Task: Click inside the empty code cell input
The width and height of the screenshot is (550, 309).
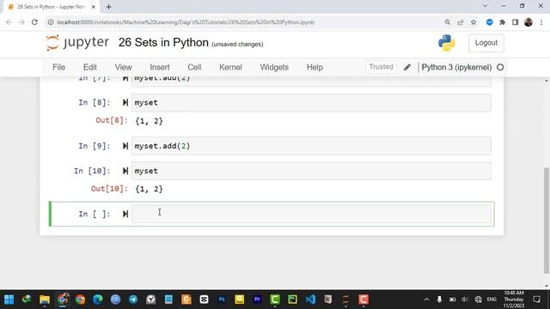Action: coord(311,214)
